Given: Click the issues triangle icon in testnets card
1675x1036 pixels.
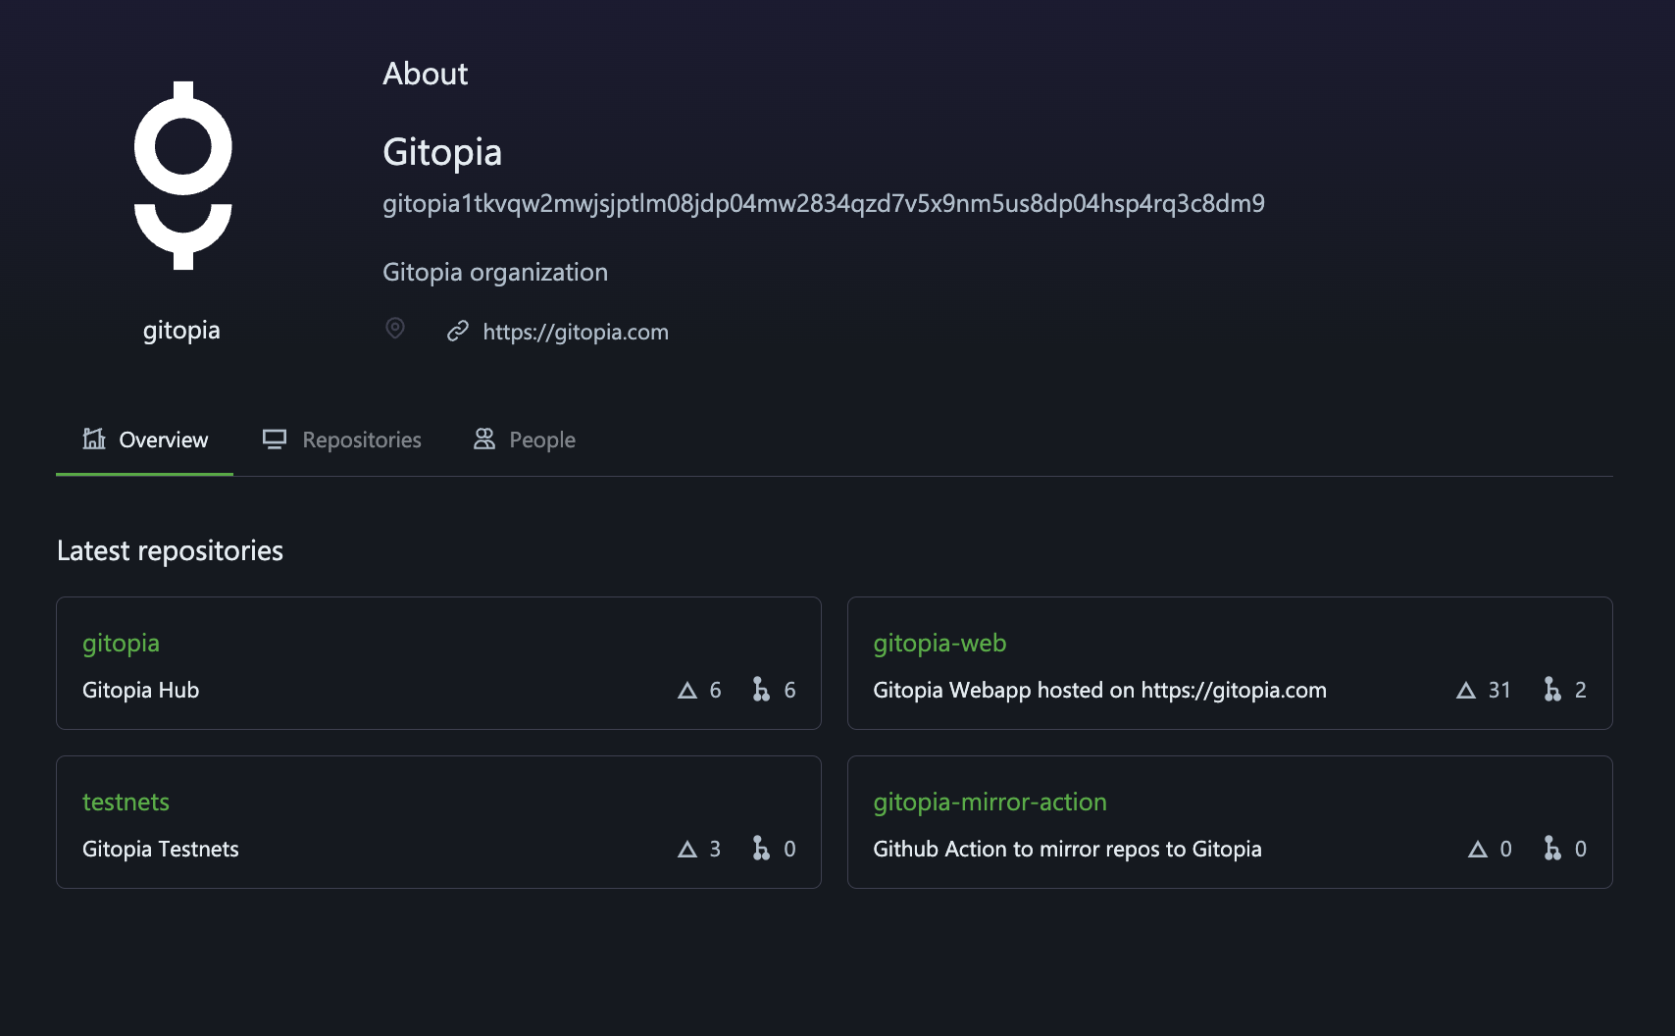Looking at the screenshot, I should (687, 850).
